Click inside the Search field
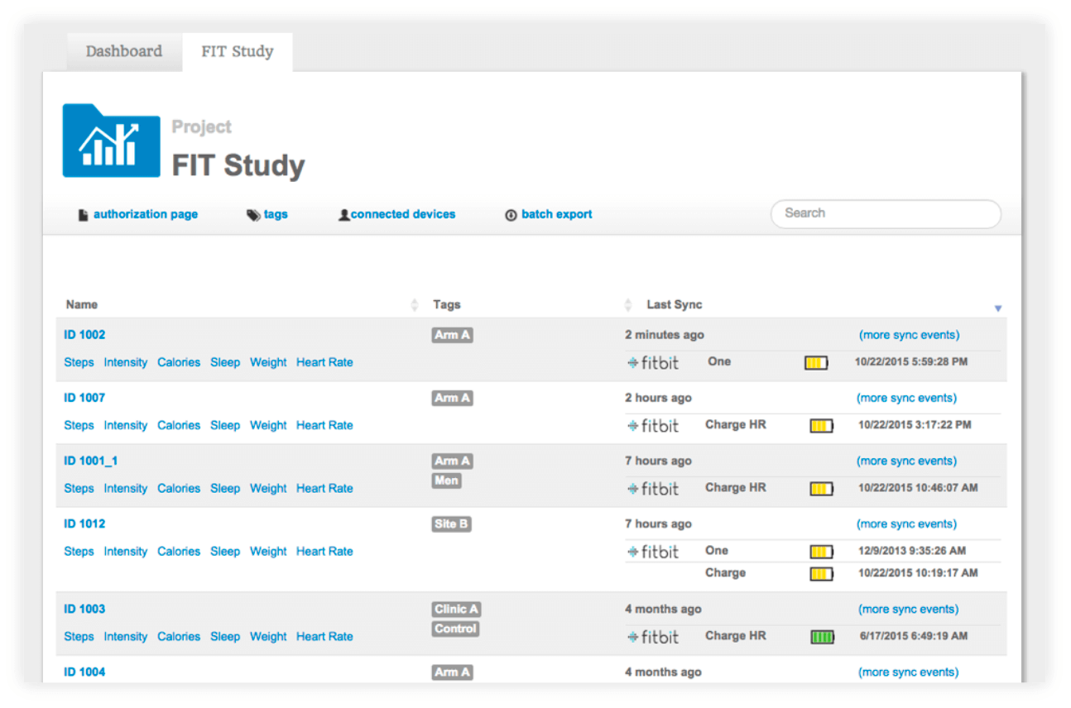The width and height of the screenshot is (1071, 708). tap(885, 213)
